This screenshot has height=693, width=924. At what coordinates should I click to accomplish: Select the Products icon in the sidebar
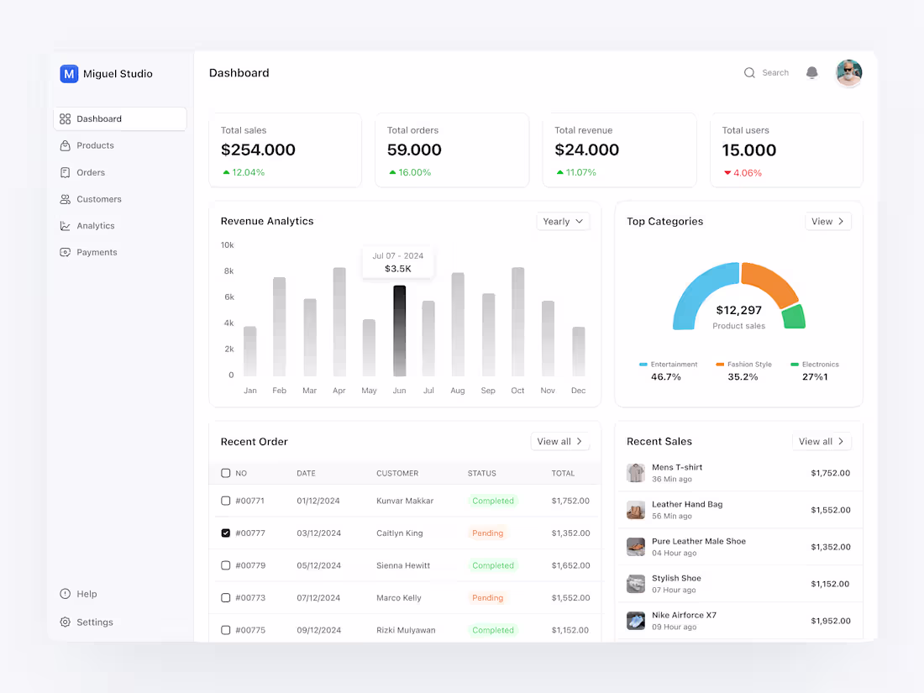[x=66, y=145]
